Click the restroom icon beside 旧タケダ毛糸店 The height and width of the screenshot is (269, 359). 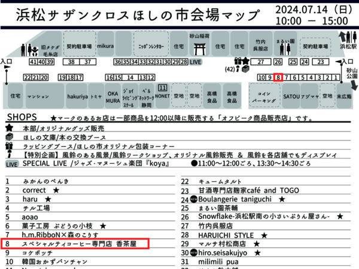point(29,50)
